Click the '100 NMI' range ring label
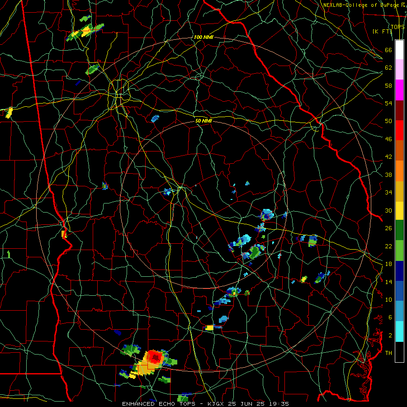 click(203, 38)
